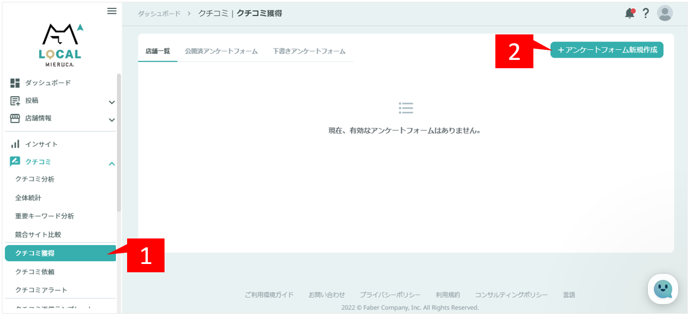Click the クチコミ review icon
This screenshot has width=689, height=315.
15,161
